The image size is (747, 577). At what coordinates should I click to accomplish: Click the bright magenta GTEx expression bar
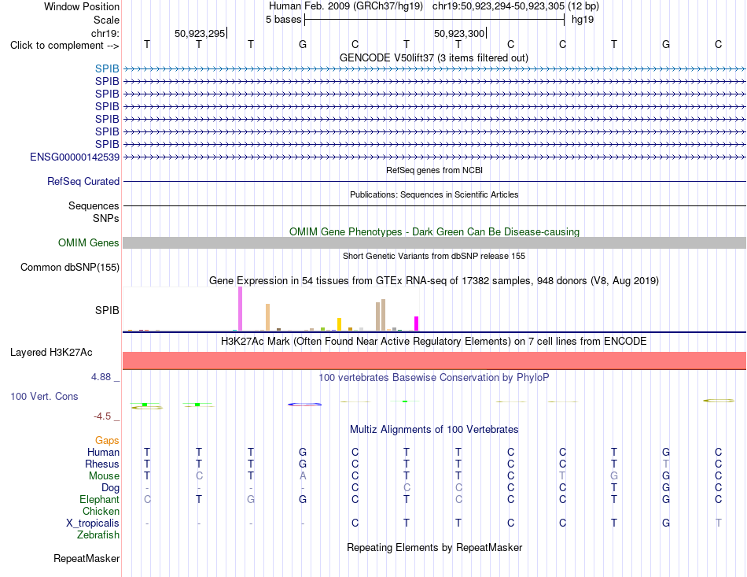click(x=417, y=324)
